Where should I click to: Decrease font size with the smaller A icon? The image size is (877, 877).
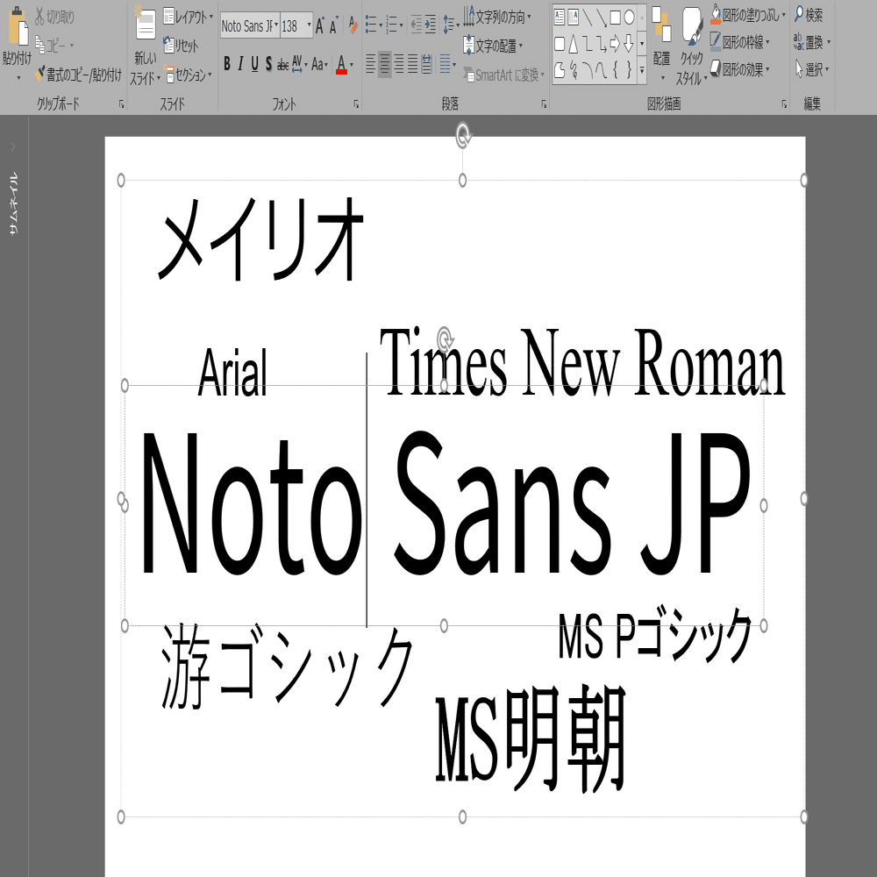coord(334,25)
